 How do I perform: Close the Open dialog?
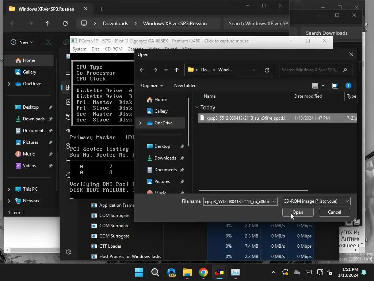[351, 54]
